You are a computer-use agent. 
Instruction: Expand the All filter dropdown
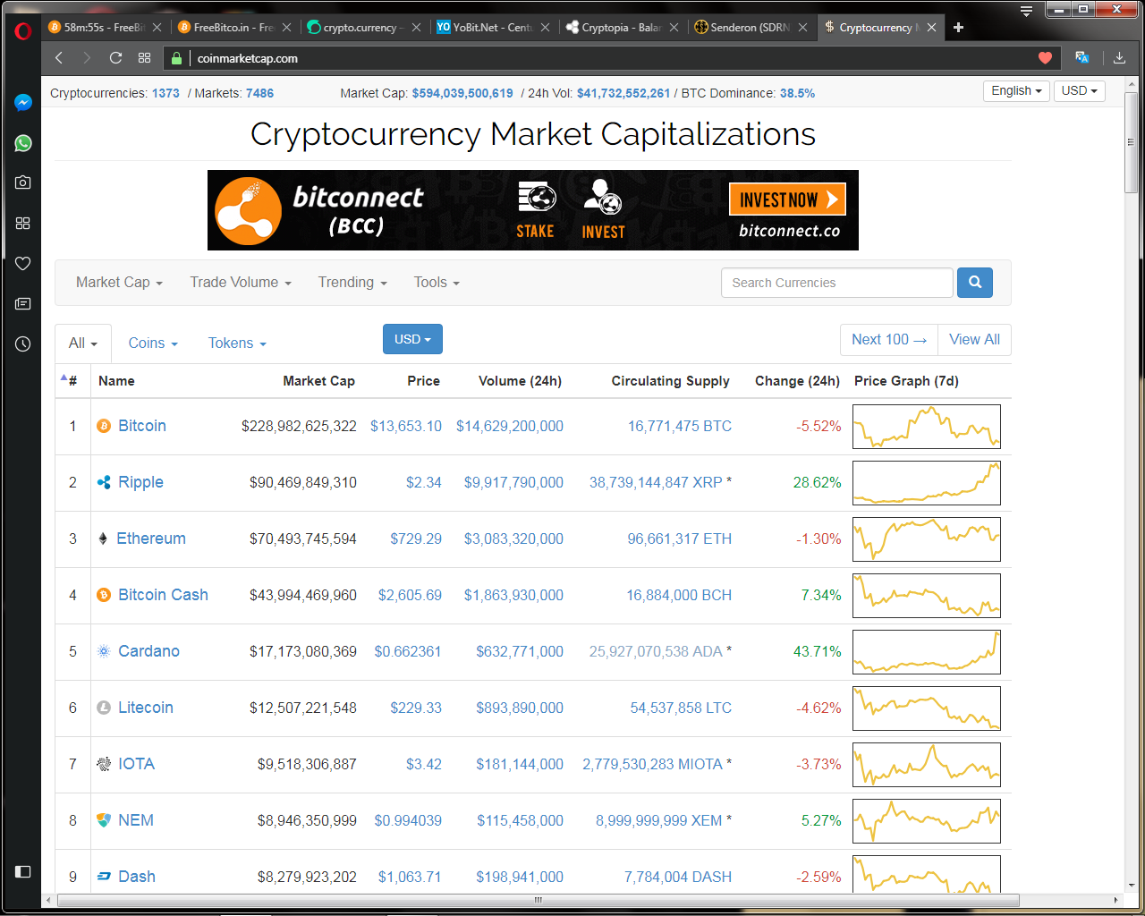[x=83, y=343]
